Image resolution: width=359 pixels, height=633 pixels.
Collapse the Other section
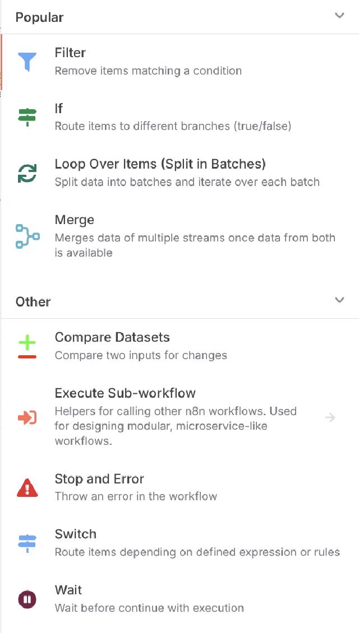pyautogui.click(x=339, y=300)
